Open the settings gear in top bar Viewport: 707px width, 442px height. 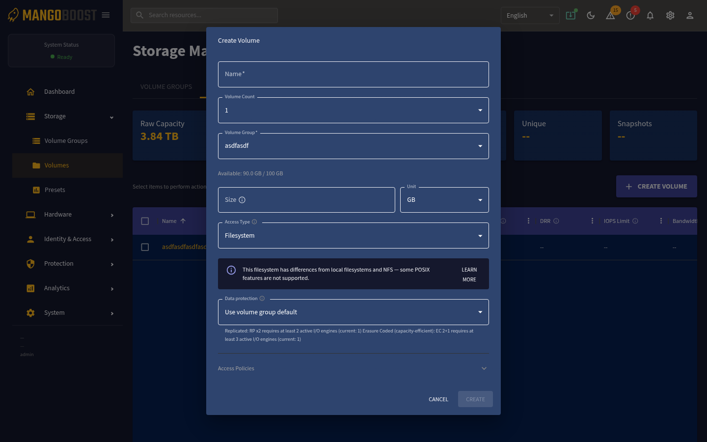670,15
